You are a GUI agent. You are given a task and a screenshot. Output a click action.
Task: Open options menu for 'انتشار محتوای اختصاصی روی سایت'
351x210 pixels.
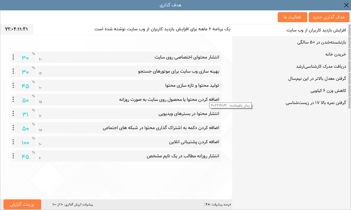click(x=13, y=57)
